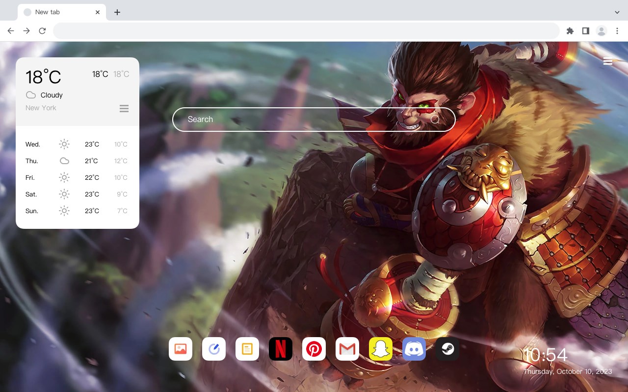Click Wednesday's sunny forecast icon
Viewport: 628px width, 392px height.
[64, 144]
